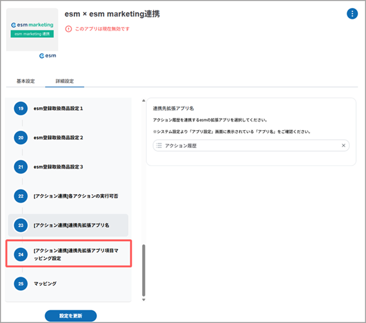Open the マッピング step
The height and width of the screenshot is (323, 366).
tap(45, 284)
